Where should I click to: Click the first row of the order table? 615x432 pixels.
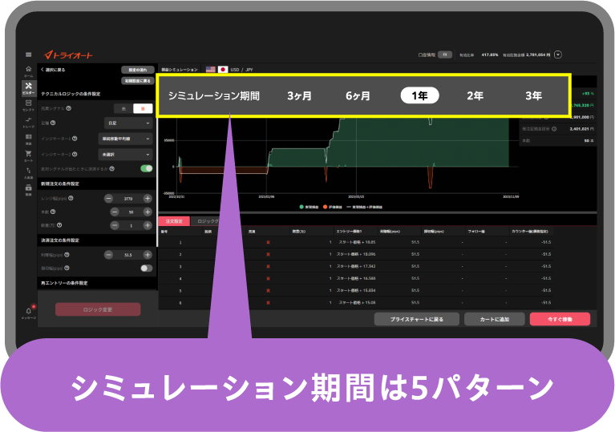(x=356, y=242)
